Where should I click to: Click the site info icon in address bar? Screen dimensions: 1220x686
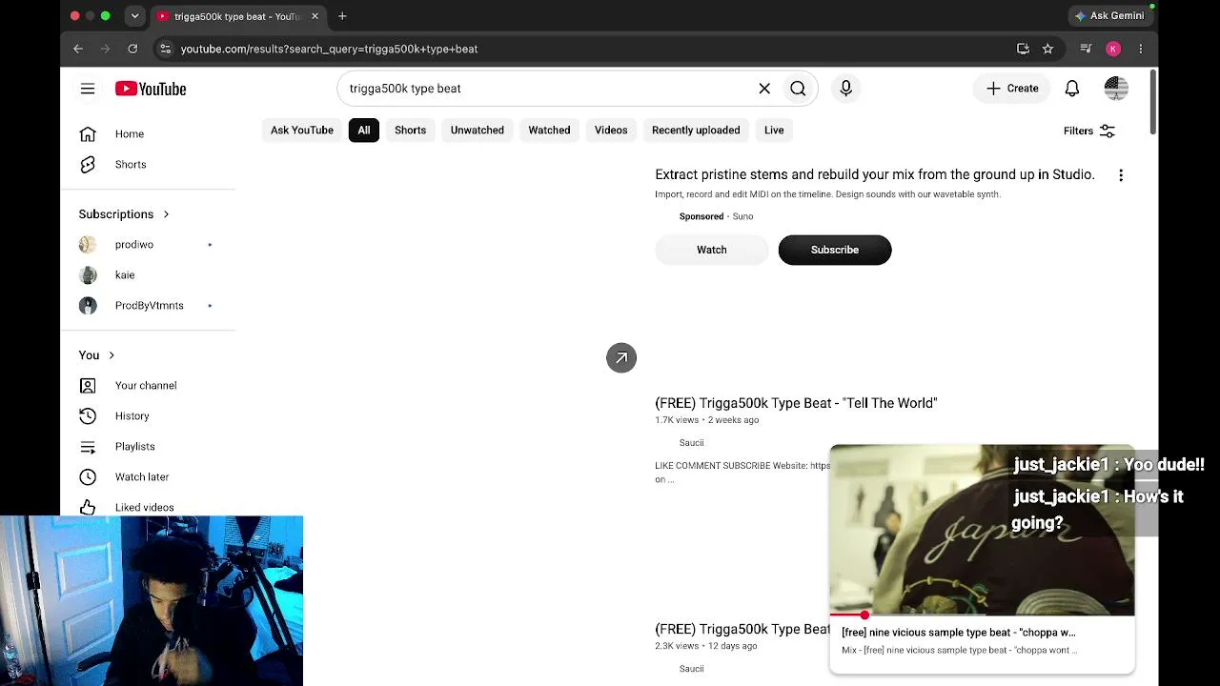pyautogui.click(x=166, y=49)
